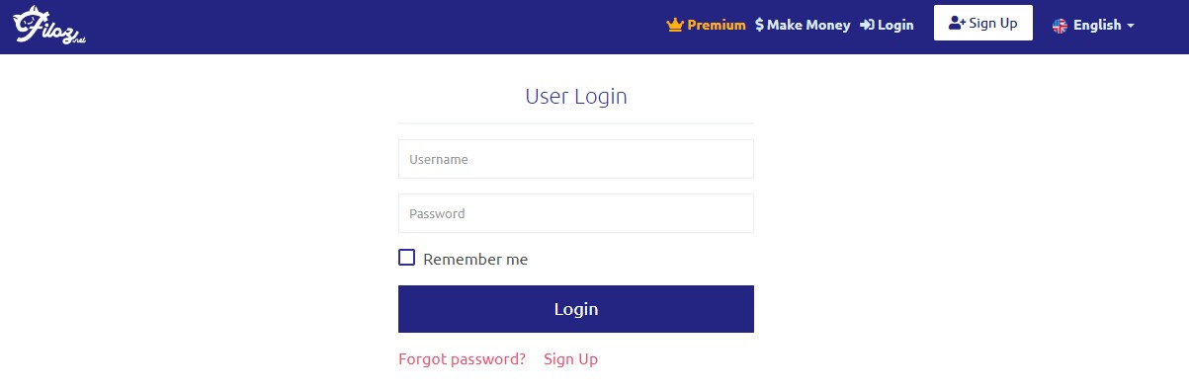Click the white Sign Up button
The height and width of the screenshot is (390, 1189).
(983, 23)
